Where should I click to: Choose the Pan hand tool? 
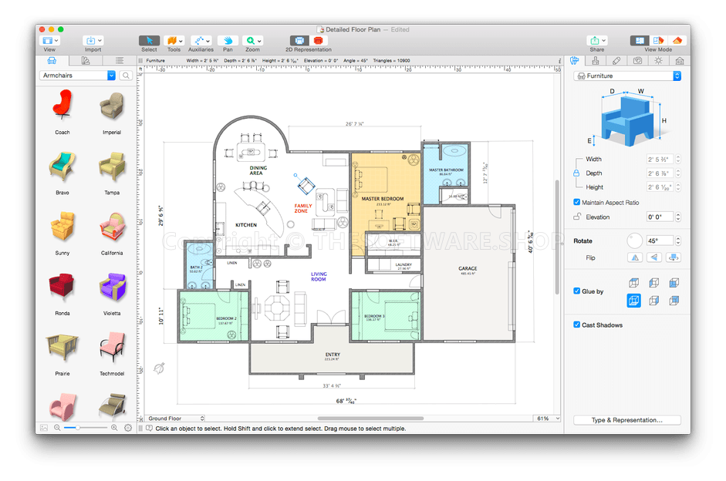point(228,41)
